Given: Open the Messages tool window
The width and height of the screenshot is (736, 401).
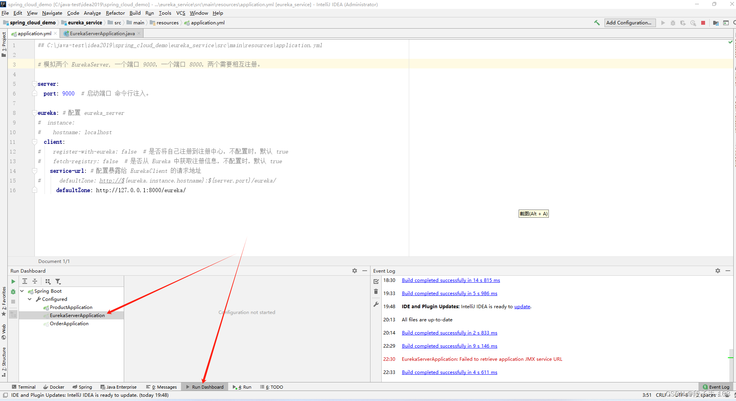Looking at the screenshot, I should pos(161,387).
